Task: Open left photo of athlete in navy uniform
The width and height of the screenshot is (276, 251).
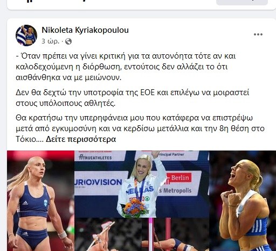Action: [40, 200]
